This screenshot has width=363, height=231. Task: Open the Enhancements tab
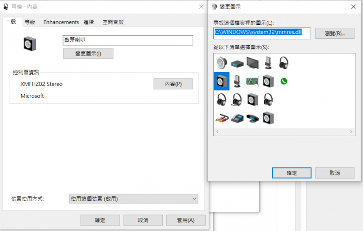tap(61, 22)
